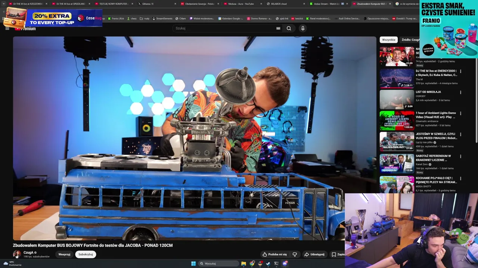Open 'ujeb link' bookmark
This screenshot has width=478, height=268.
pyautogui.click(x=282, y=18)
